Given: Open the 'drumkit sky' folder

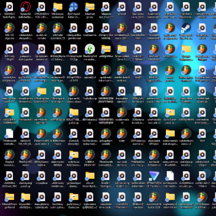Looking at the screenshot, I should click(170, 197).
